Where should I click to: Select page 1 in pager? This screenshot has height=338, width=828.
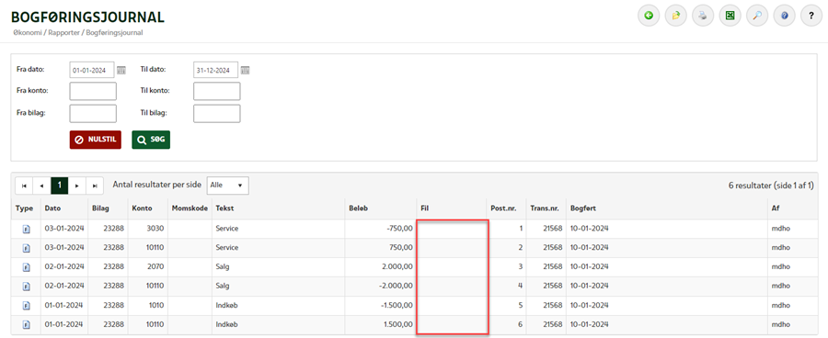tap(60, 186)
